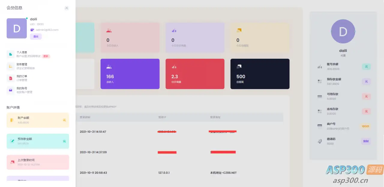Click login time 2021-10-11 20:58:43
The height and width of the screenshot is (187, 384).
(93, 173)
